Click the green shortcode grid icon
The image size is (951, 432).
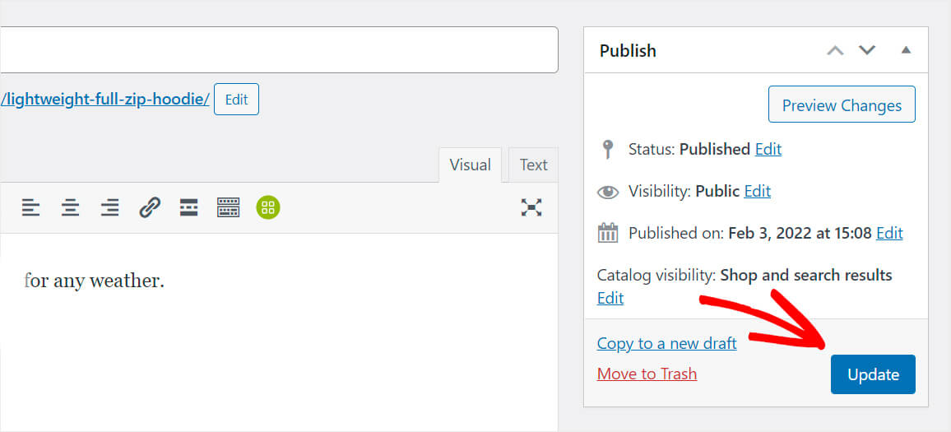tap(268, 207)
